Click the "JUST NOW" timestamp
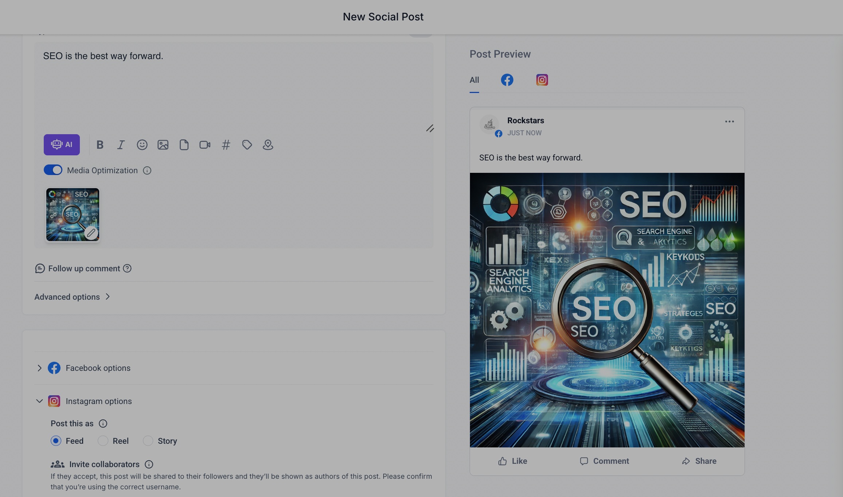 point(524,133)
